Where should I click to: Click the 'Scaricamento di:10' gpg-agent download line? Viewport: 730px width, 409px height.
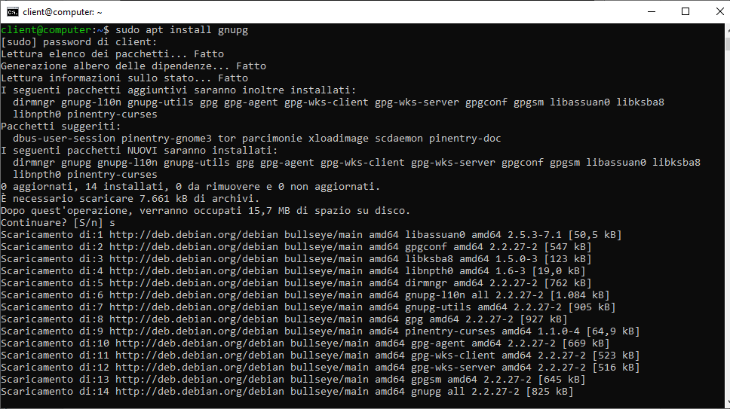pyautogui.click(x=305, y=343)
